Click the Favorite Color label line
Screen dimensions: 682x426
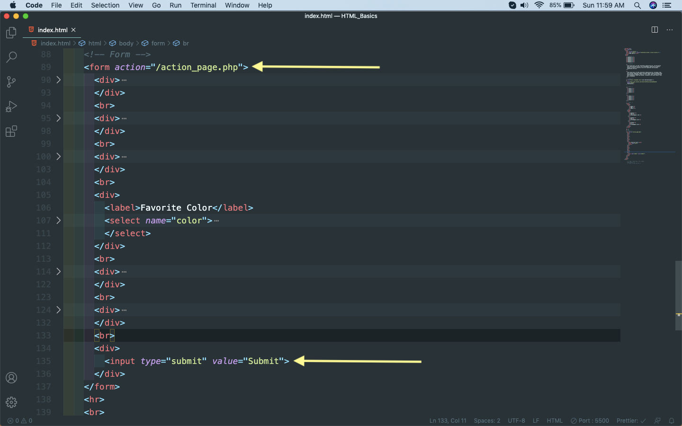tap(179, 207)
